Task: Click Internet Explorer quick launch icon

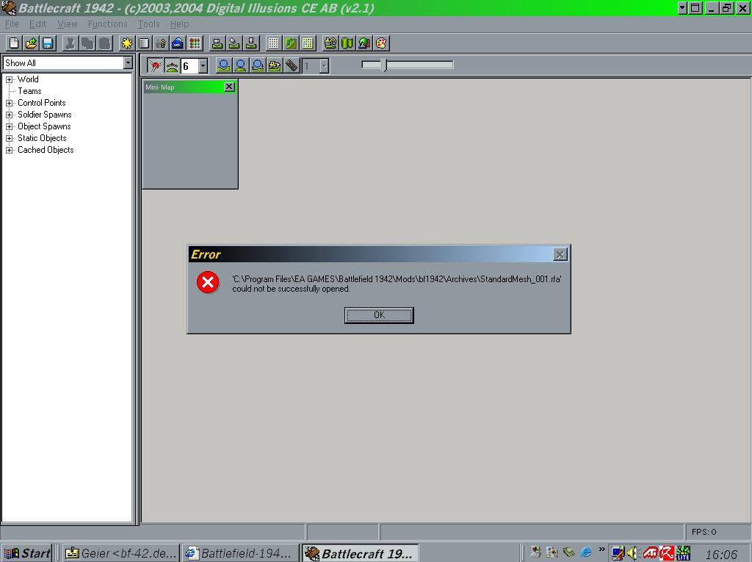Action: (x=586, y=552)
